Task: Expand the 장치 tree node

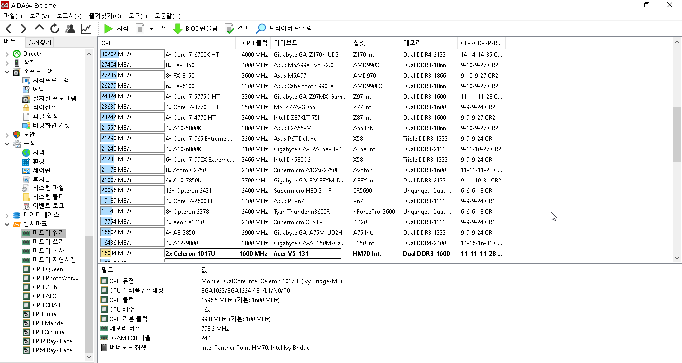Action: tap(6, 63)
